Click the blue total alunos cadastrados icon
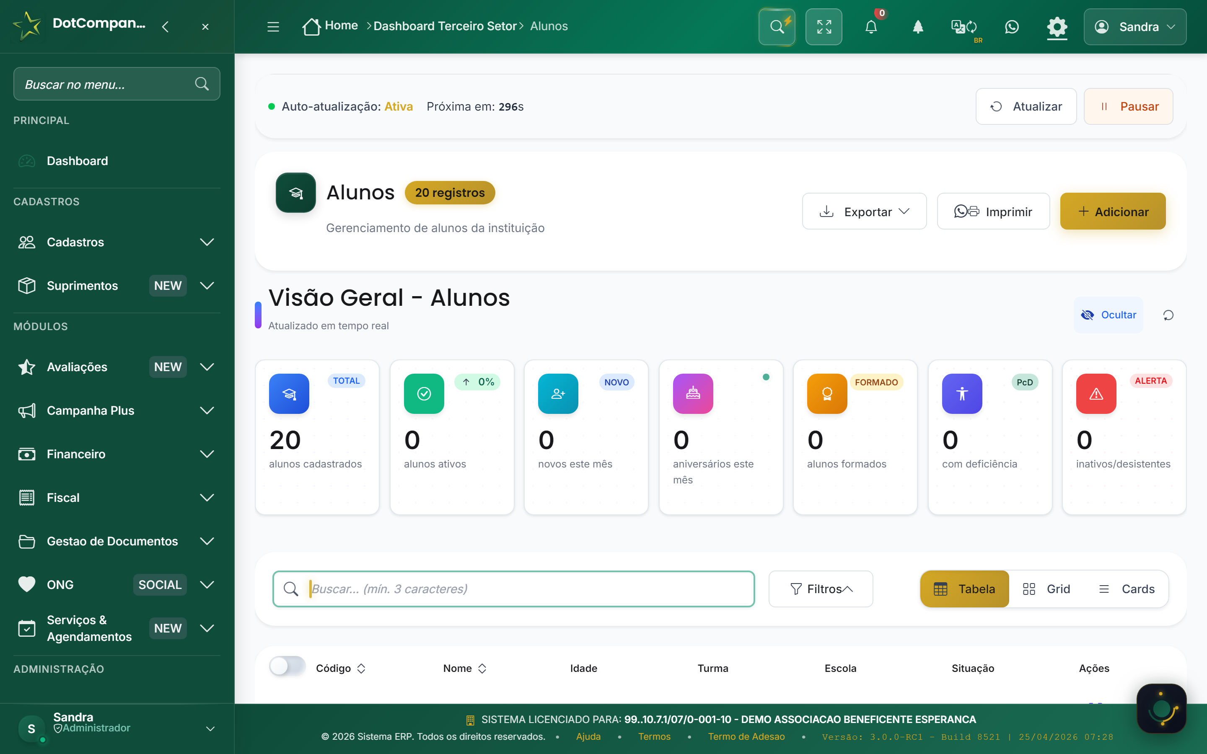The height and width of the screenshot is (754, 1207). 289,393
